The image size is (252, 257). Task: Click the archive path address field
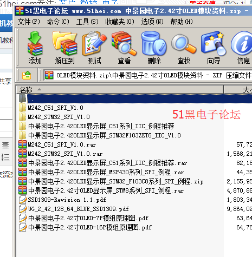[148, 75]
